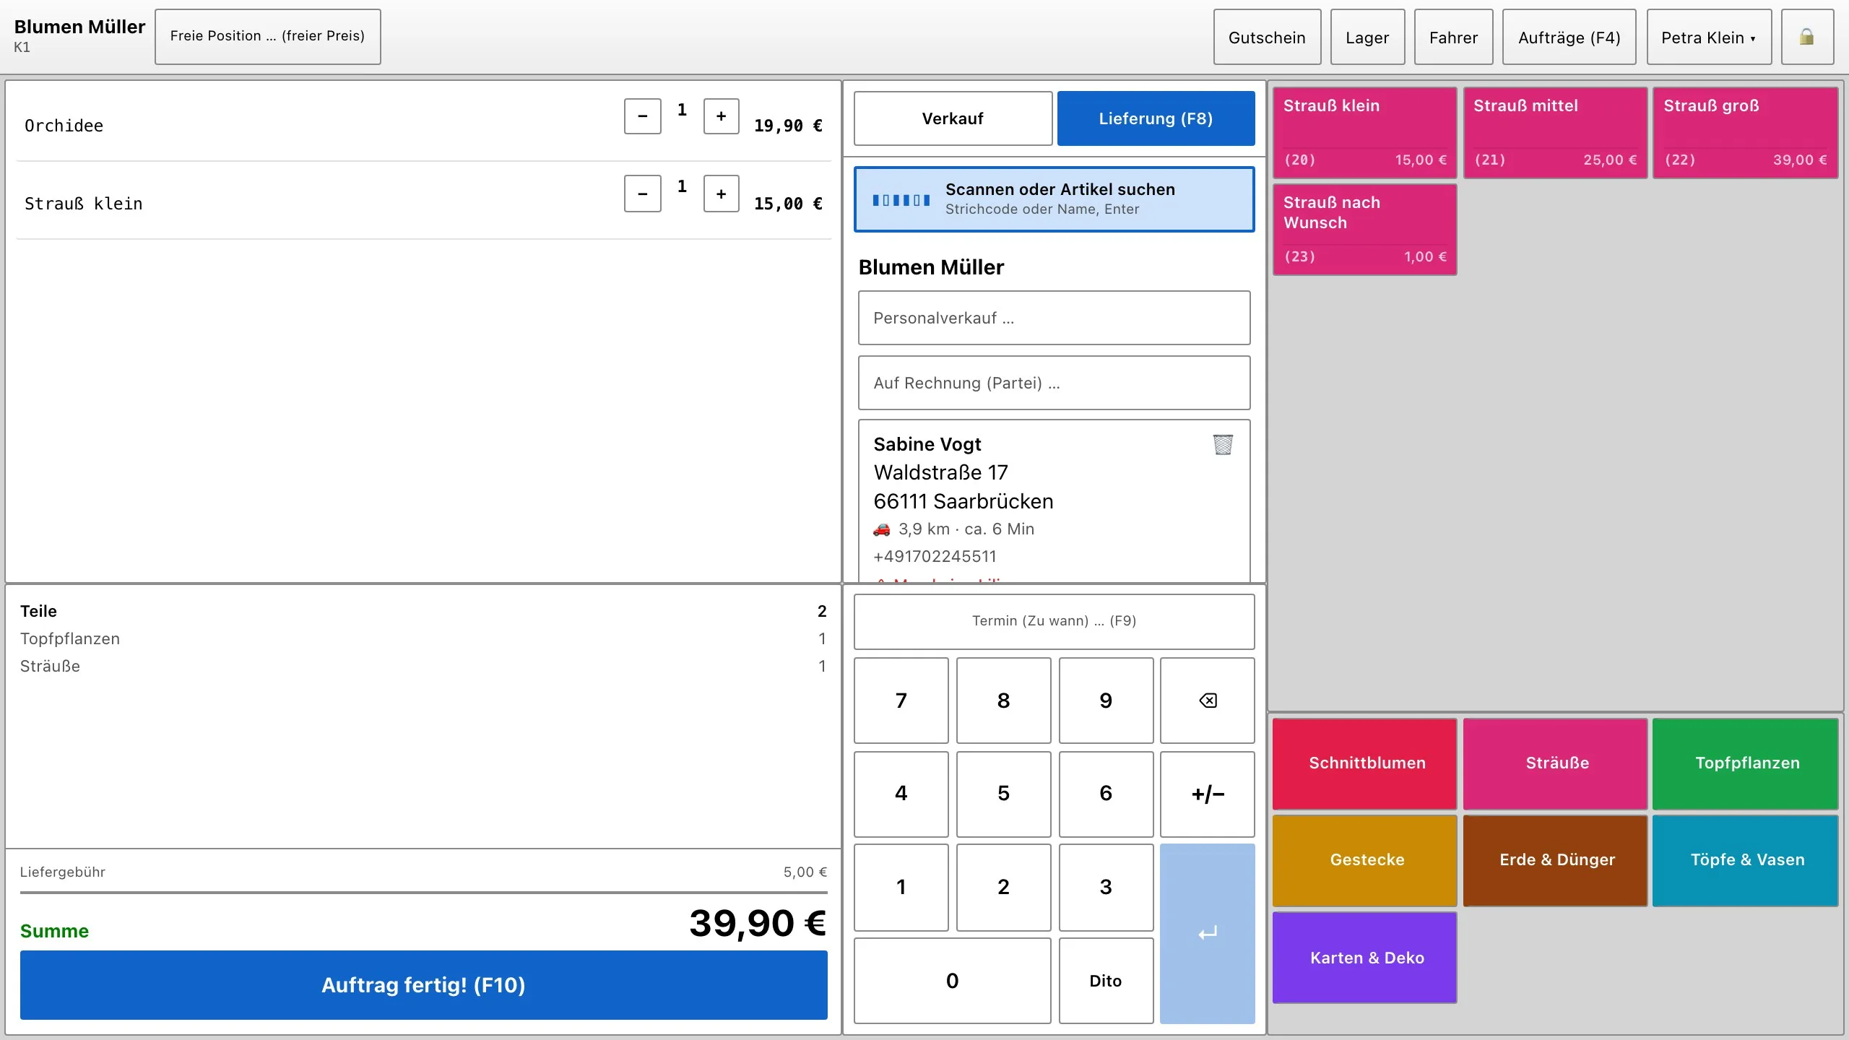
Task: Select the Schnittblumen category
Action: tap(1364, 763)
